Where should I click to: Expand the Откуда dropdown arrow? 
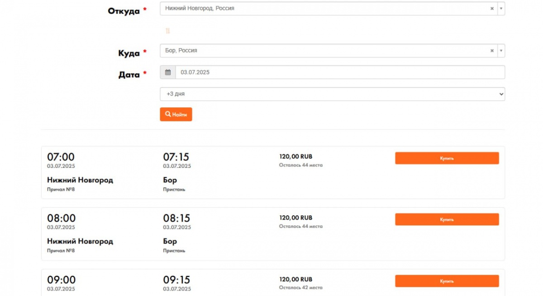(501, 9)
